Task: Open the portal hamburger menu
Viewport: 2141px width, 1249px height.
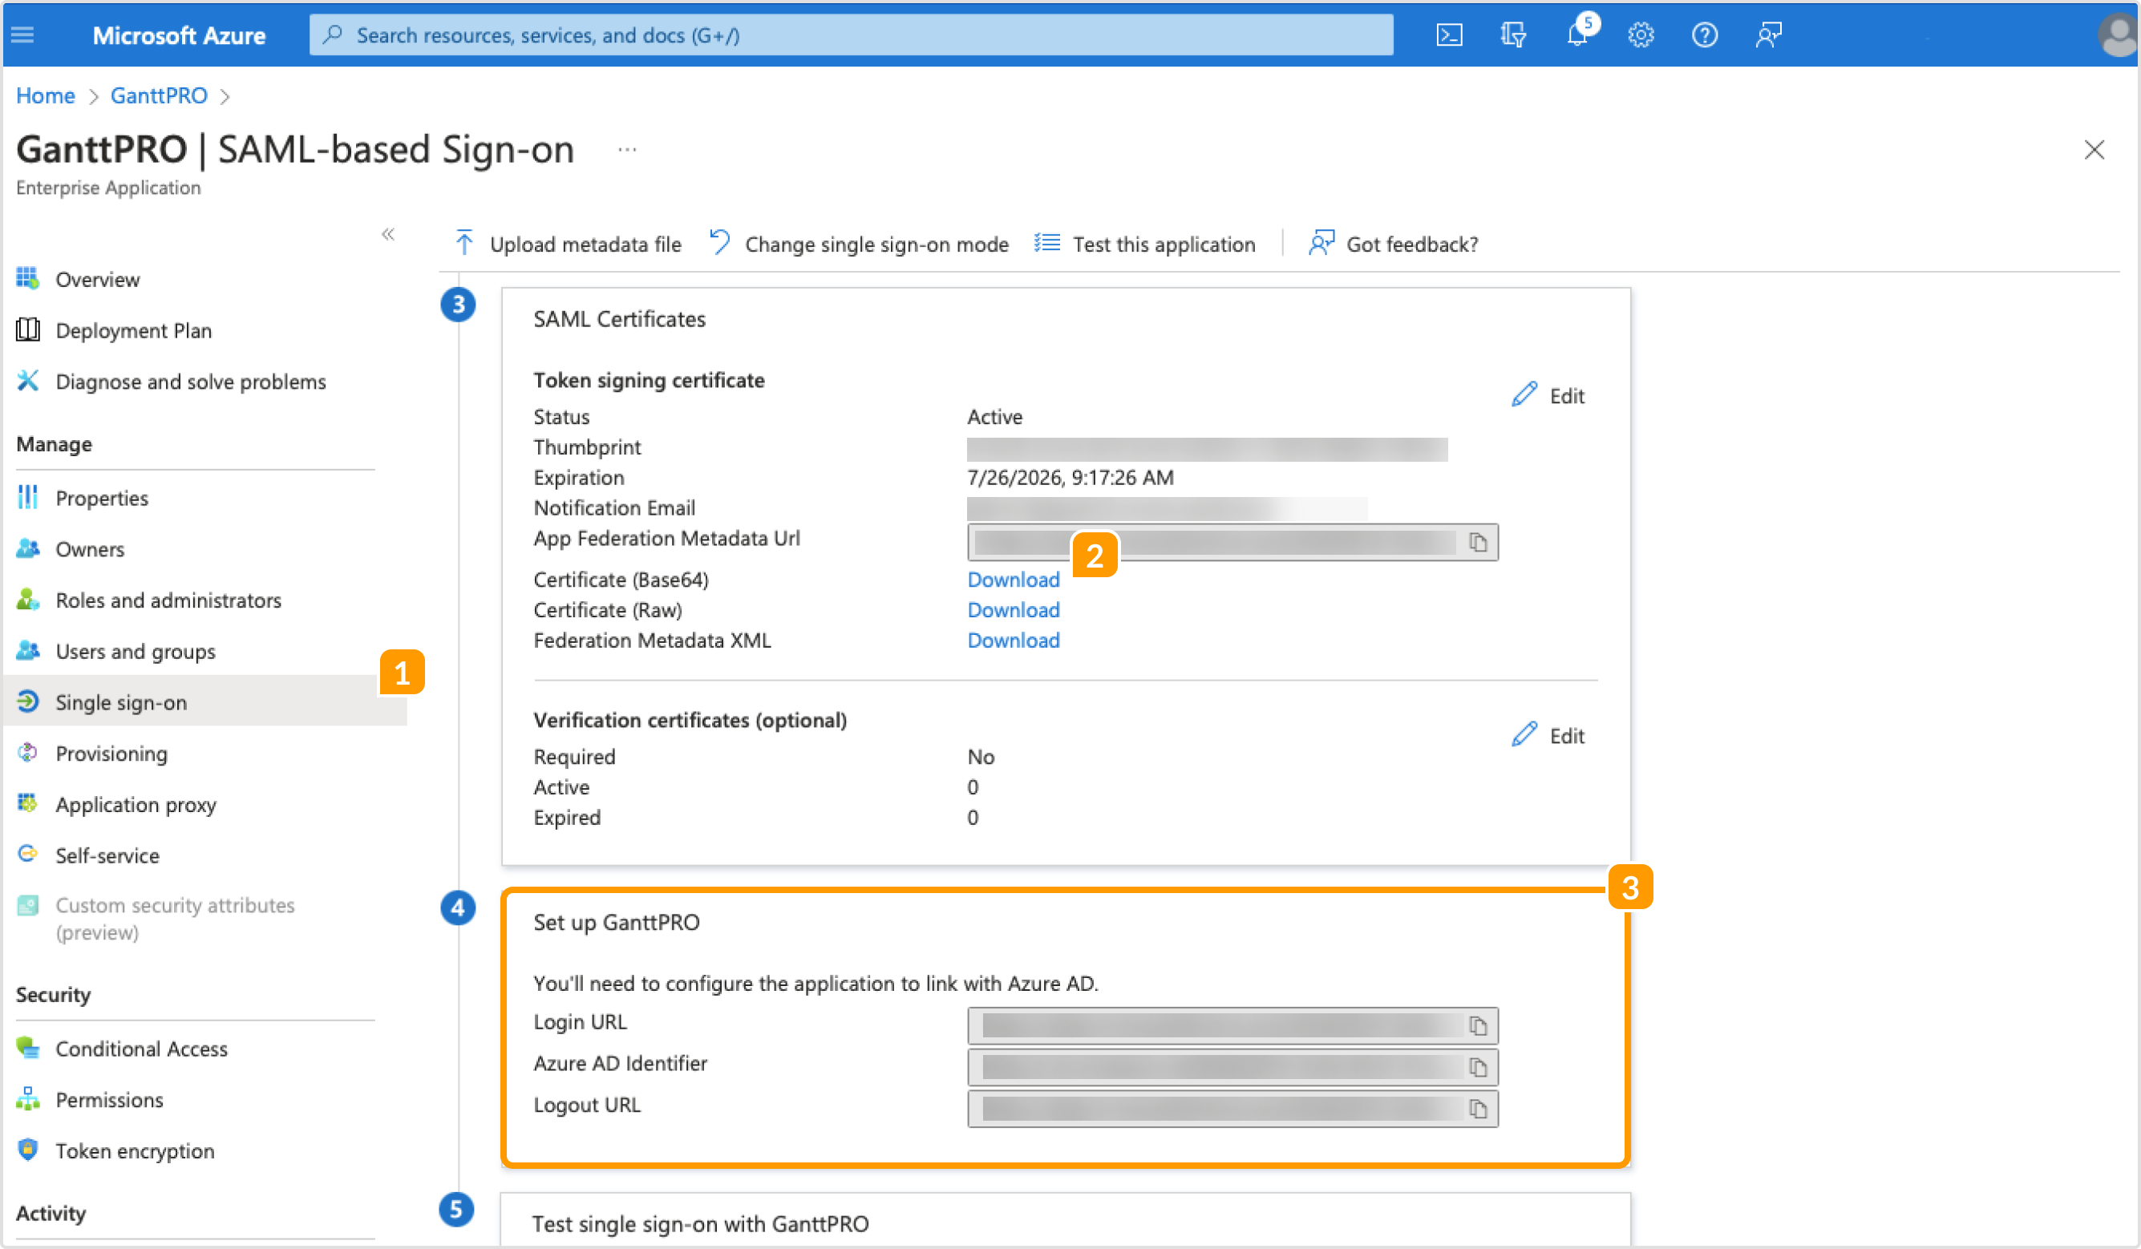Action: click(x=22, y=34)
